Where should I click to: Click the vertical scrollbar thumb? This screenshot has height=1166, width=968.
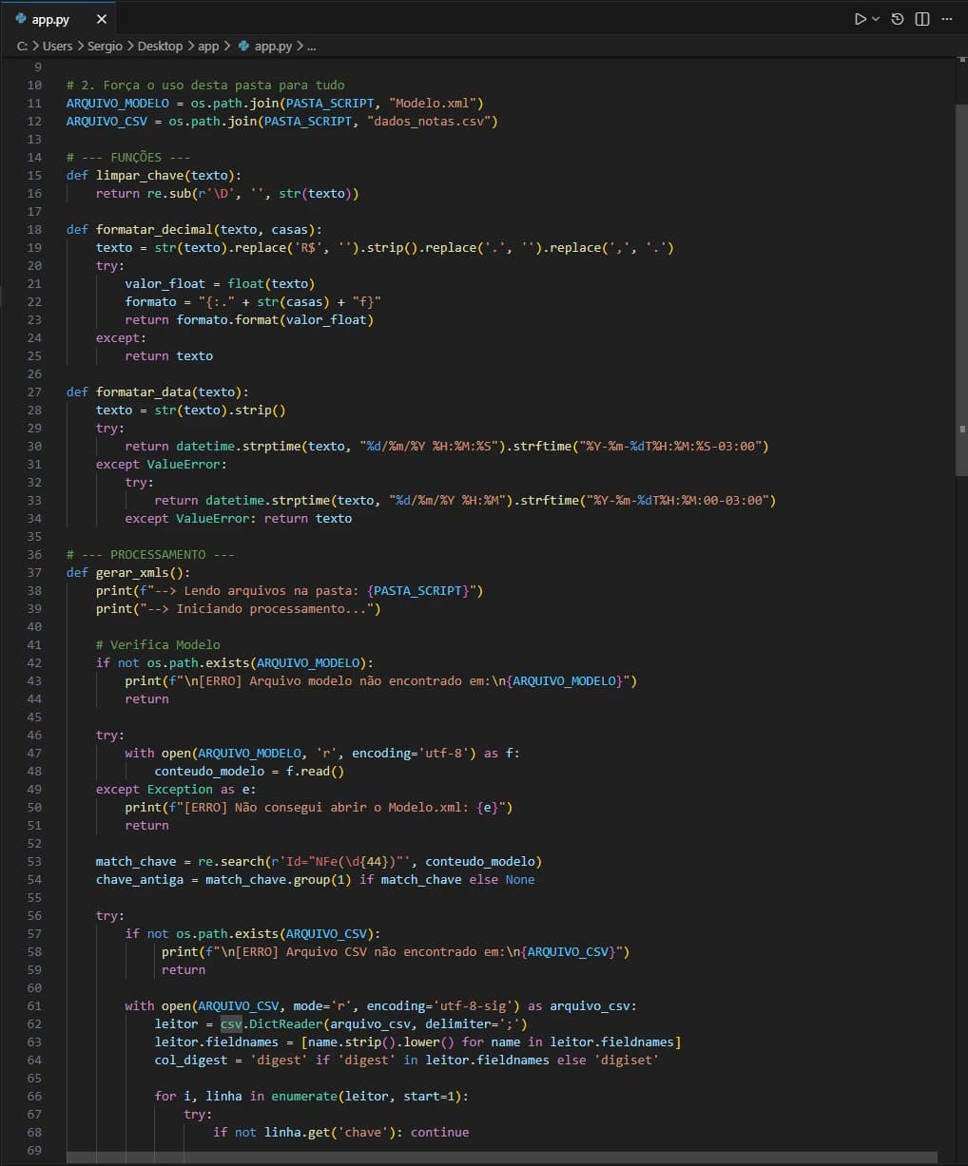[960, 290]
